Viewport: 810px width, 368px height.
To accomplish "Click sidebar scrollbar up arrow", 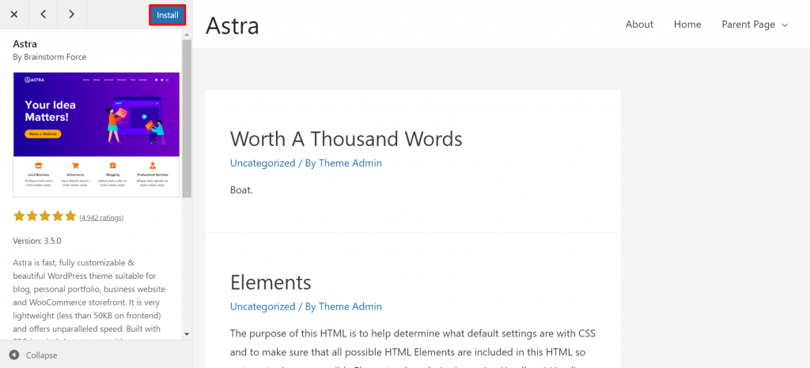I will click(x=187, y=34).
